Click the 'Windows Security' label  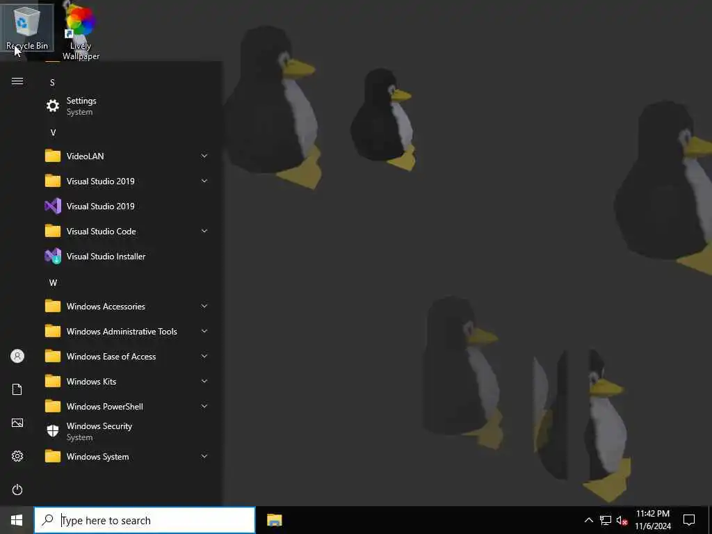99,426
